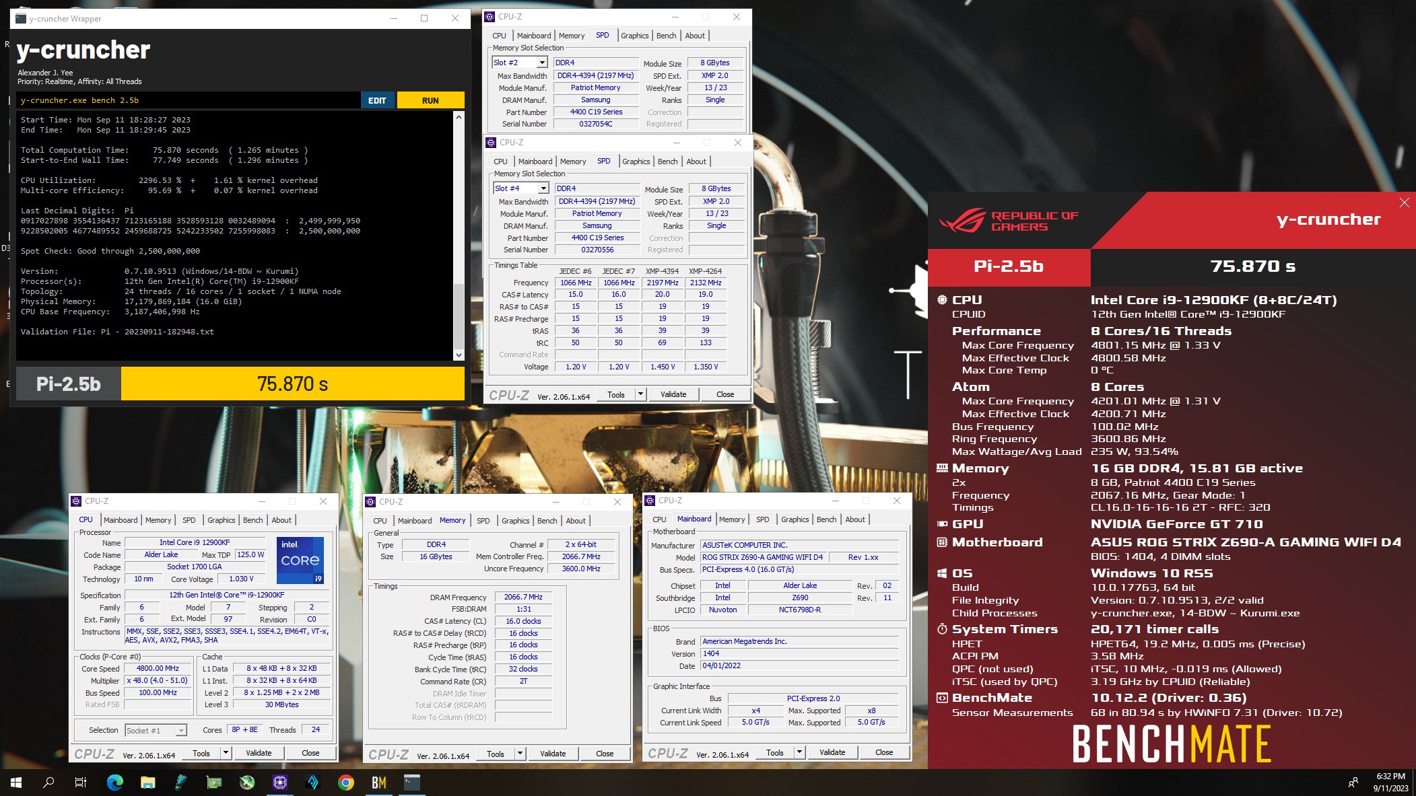
Task: Click the BenchMate section icon in panel
Action: coord(942,698)
